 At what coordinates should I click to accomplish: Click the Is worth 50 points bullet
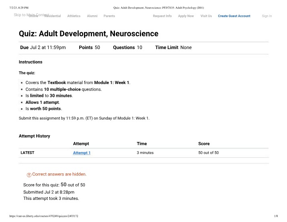(44, 109)
